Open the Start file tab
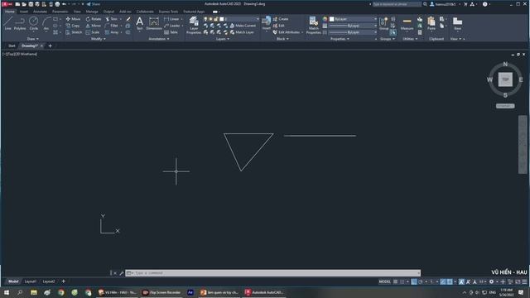The width and height of the screenshot is (530, 298). click(12, 46)
